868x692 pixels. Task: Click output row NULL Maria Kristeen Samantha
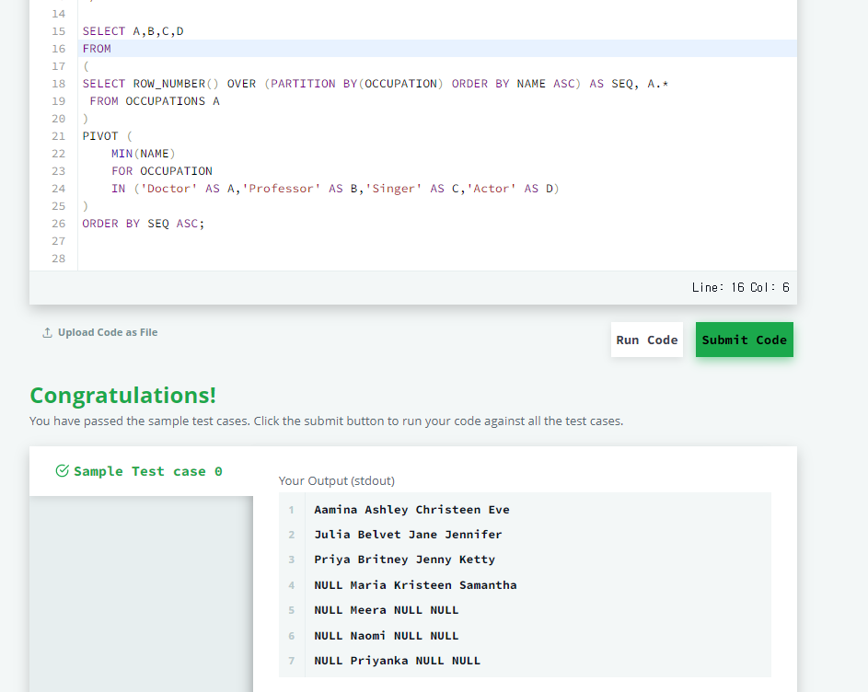(415, 585)
